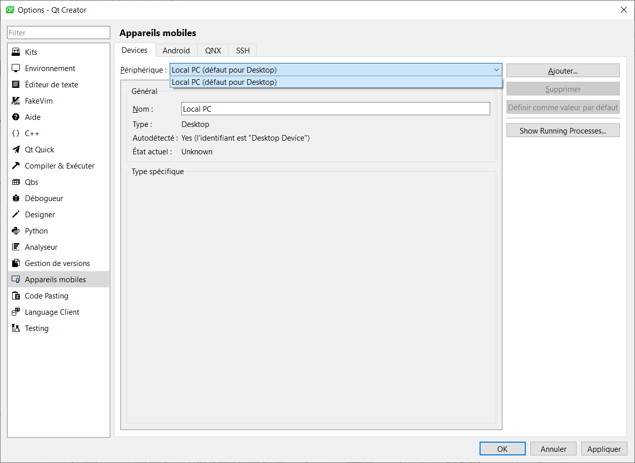Click the Appliquer button
This screenshot has height=463, width=635.
(604, 449)
